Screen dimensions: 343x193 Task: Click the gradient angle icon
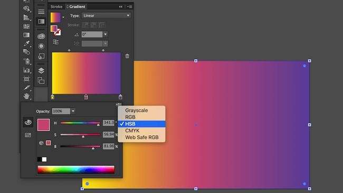[77, 34]
